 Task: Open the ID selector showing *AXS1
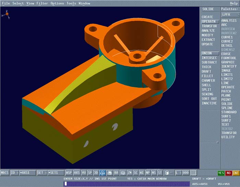click(27, 173)
